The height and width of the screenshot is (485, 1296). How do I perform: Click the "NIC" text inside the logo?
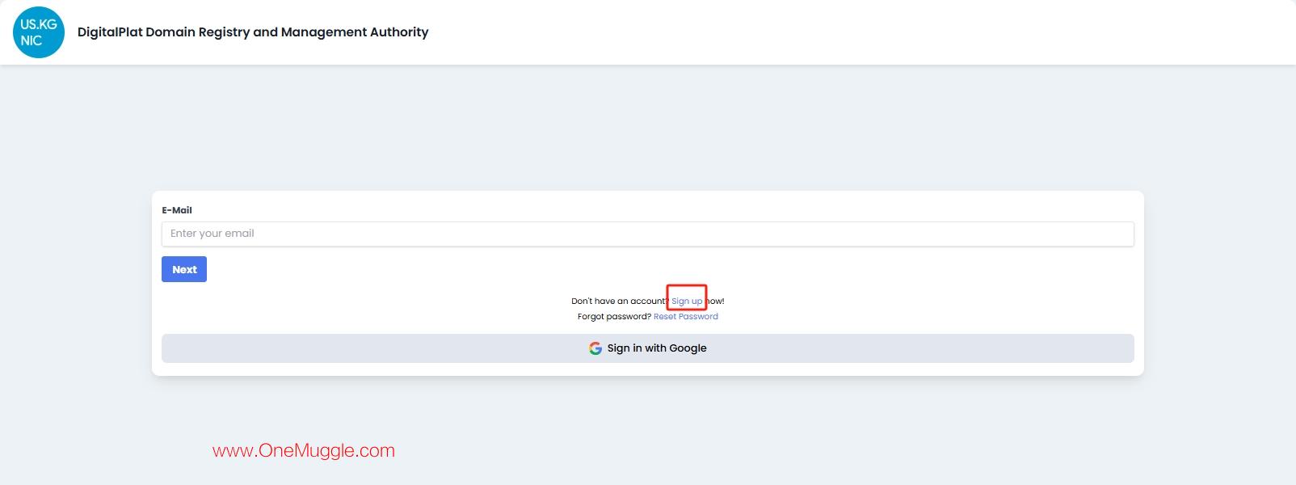pyautogui.click(x=32, y=40)
